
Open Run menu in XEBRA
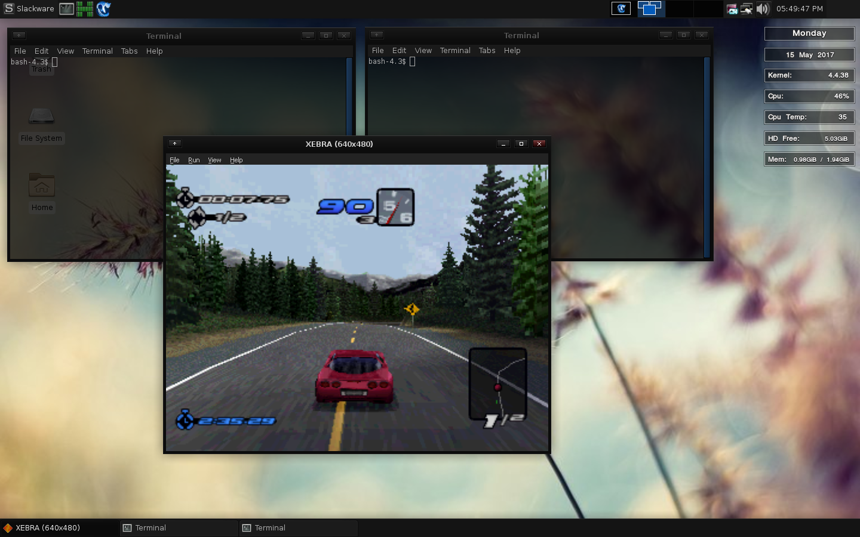click(194, 160)
